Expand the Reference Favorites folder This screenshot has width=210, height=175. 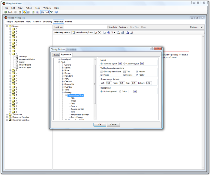tap(7, 117)
